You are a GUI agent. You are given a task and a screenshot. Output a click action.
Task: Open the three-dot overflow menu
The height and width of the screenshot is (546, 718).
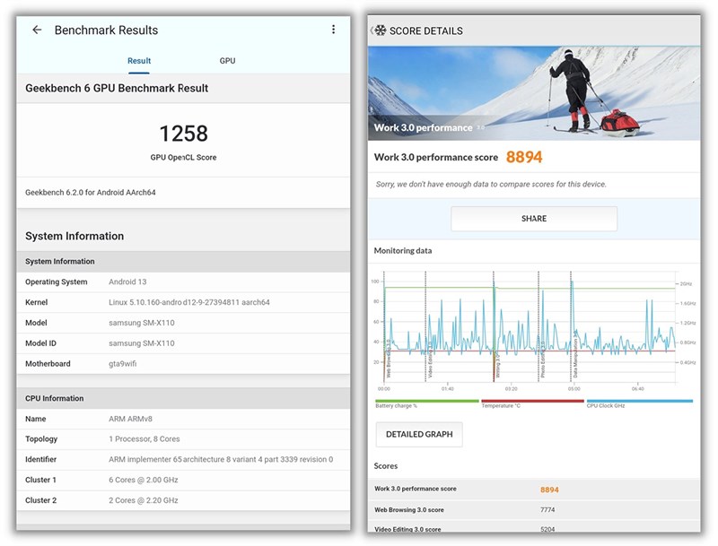pyautogui.click(x=333, y=30)
